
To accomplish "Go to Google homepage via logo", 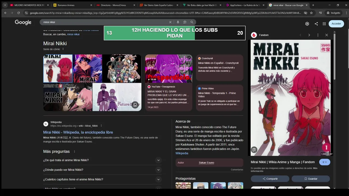I will tap(23, 22).
